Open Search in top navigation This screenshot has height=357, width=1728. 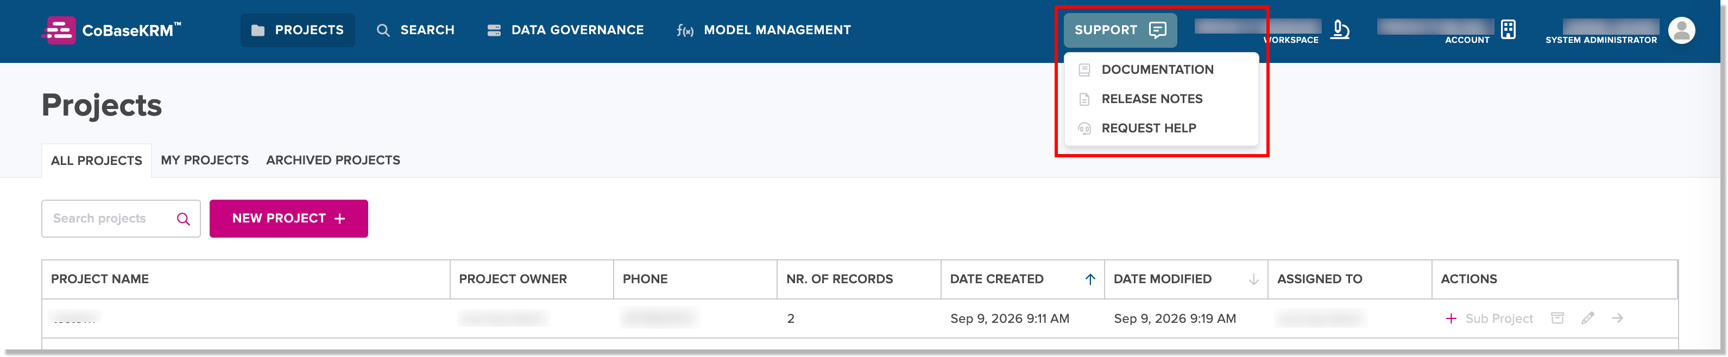coord(415,30)
